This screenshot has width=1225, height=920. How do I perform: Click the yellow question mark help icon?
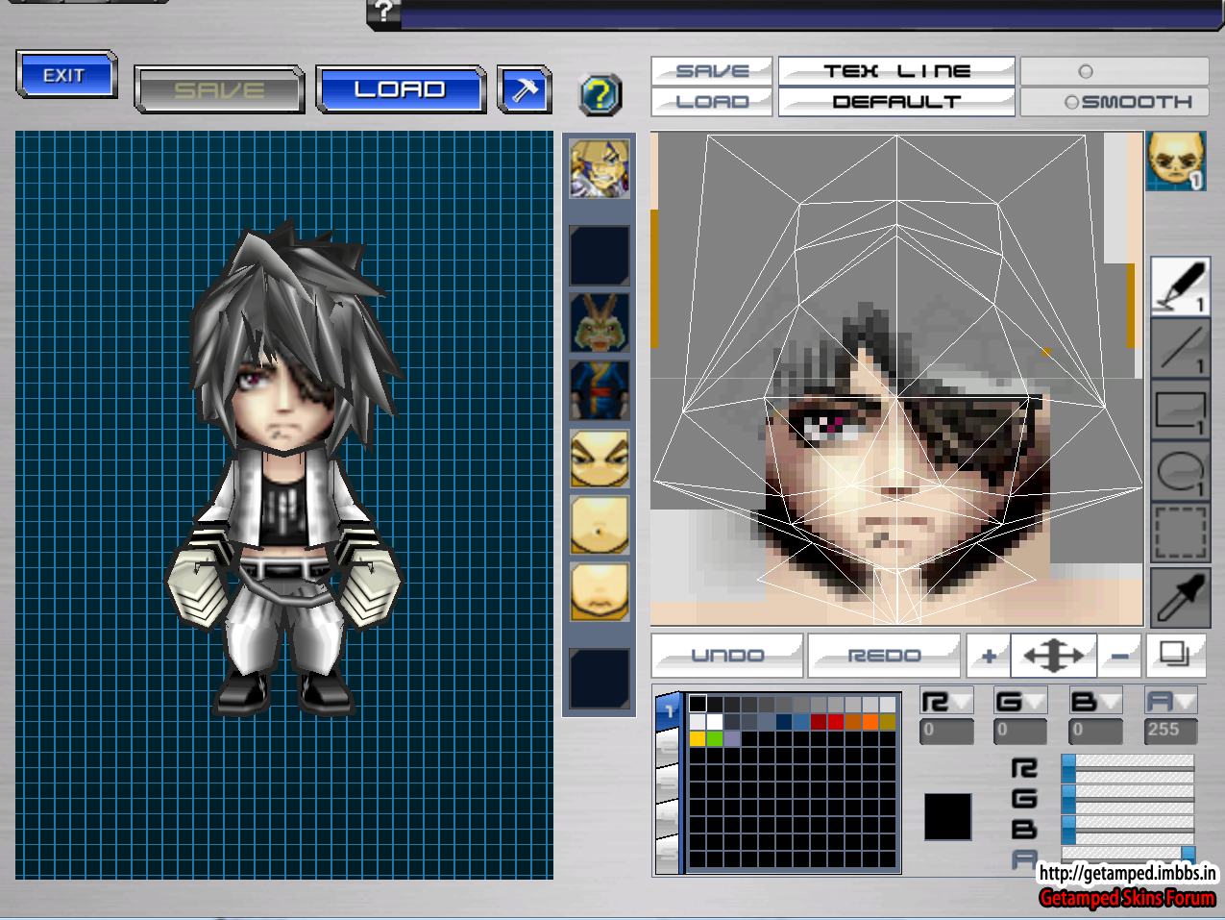coord(600,94)
